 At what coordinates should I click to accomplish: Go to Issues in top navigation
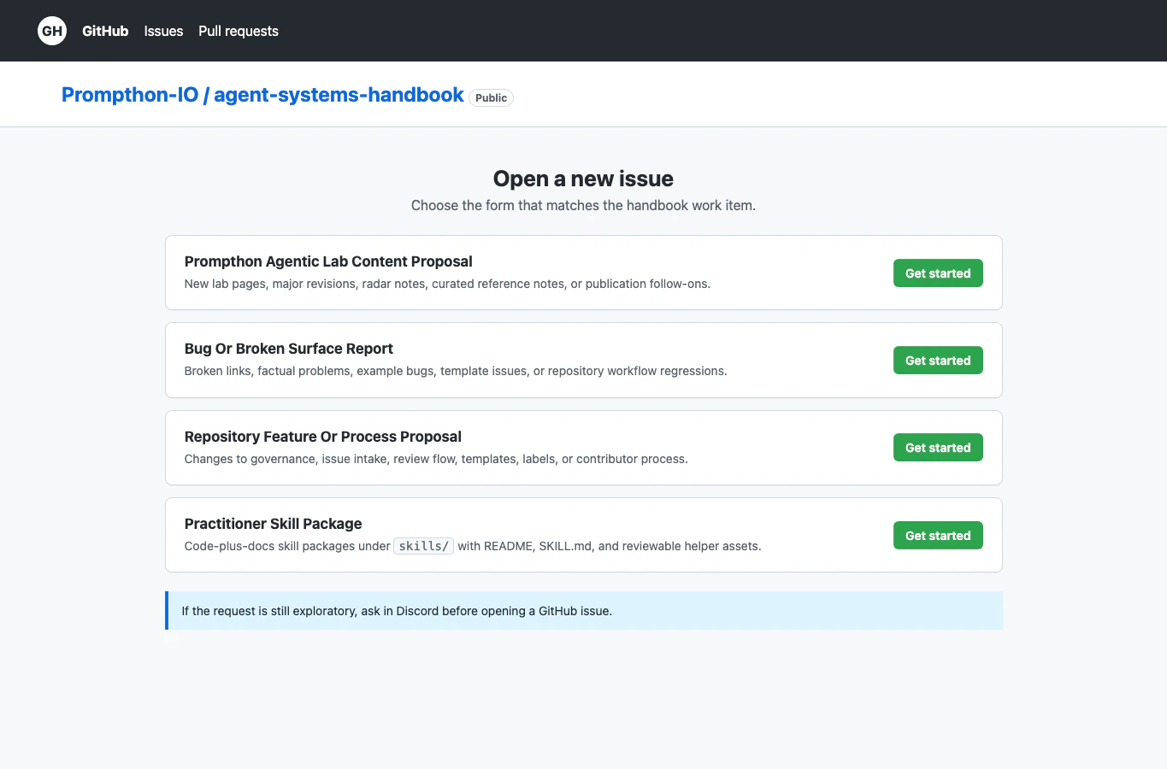163,31
